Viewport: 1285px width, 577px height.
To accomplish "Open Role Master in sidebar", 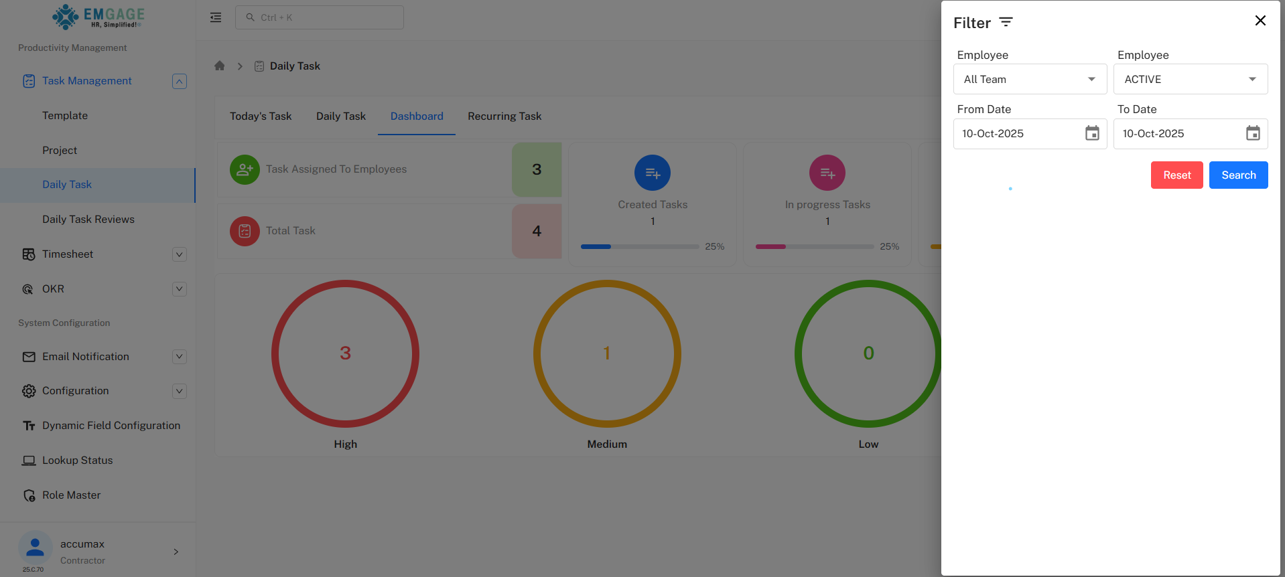I will tap(72, 495).
